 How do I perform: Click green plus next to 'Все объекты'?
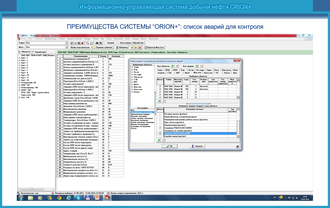click(172, 66)
